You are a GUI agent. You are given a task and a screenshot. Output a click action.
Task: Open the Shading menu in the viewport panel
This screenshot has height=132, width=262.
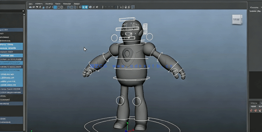[39, 4]
